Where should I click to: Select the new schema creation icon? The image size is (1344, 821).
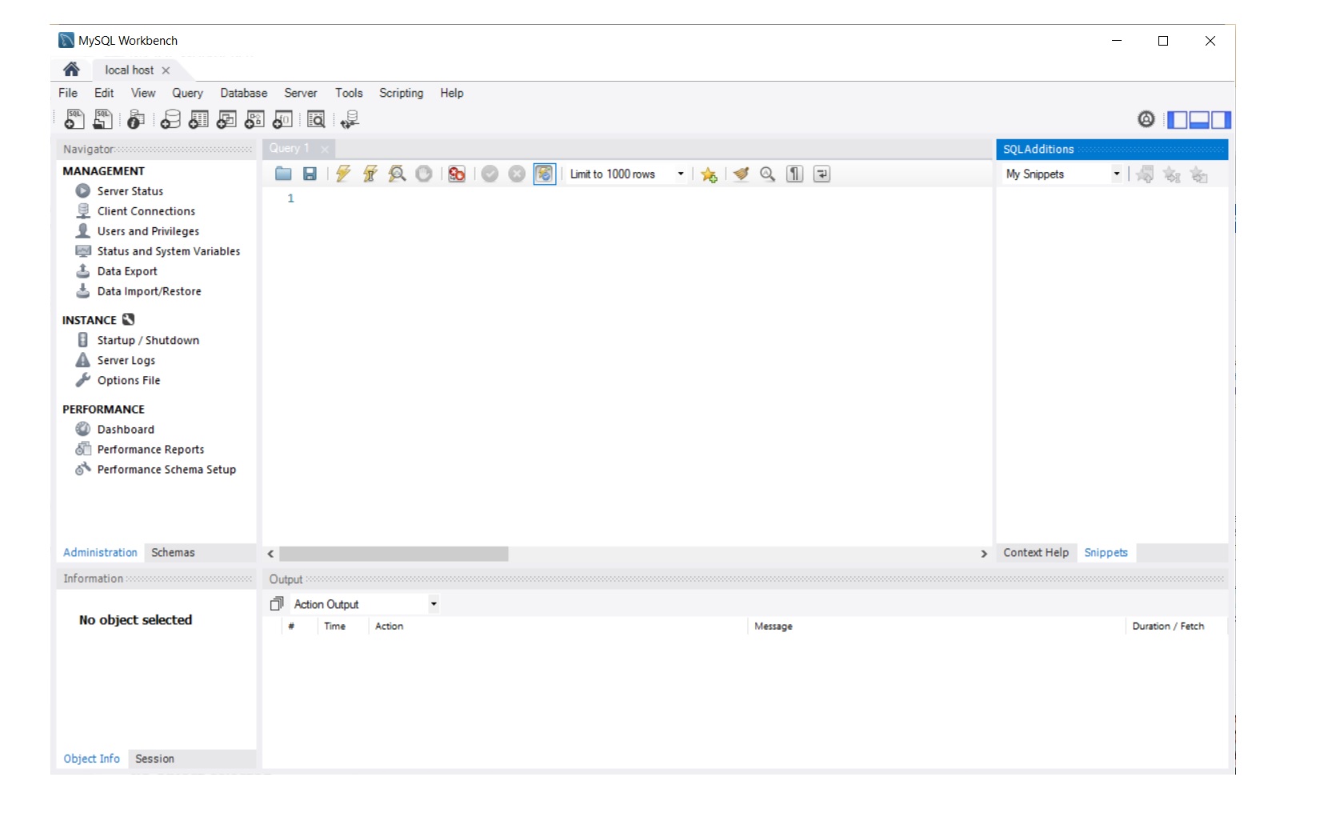coord(170,119)
